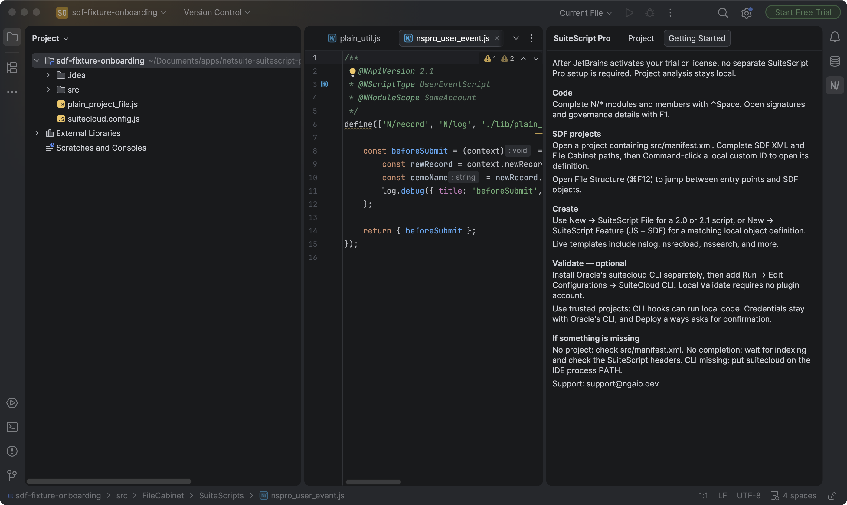Viewport: 847px width, 505px height.
Task: Click sdf-fixture-onboarding breadcrumb
Action: (55, 496)
